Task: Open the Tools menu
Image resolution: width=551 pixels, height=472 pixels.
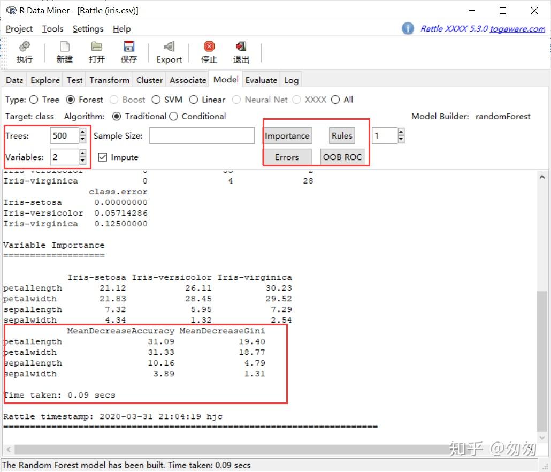Action: [53, 29]
